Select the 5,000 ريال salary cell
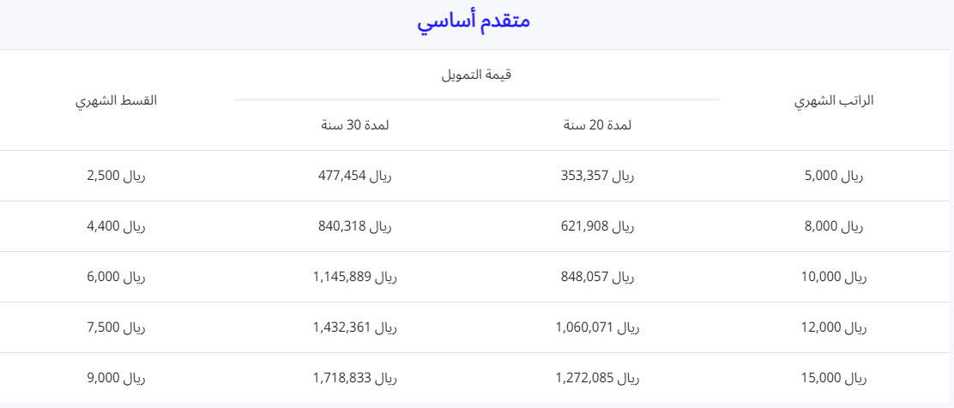Screen dimensions: 954x408 tap(834, 177)
